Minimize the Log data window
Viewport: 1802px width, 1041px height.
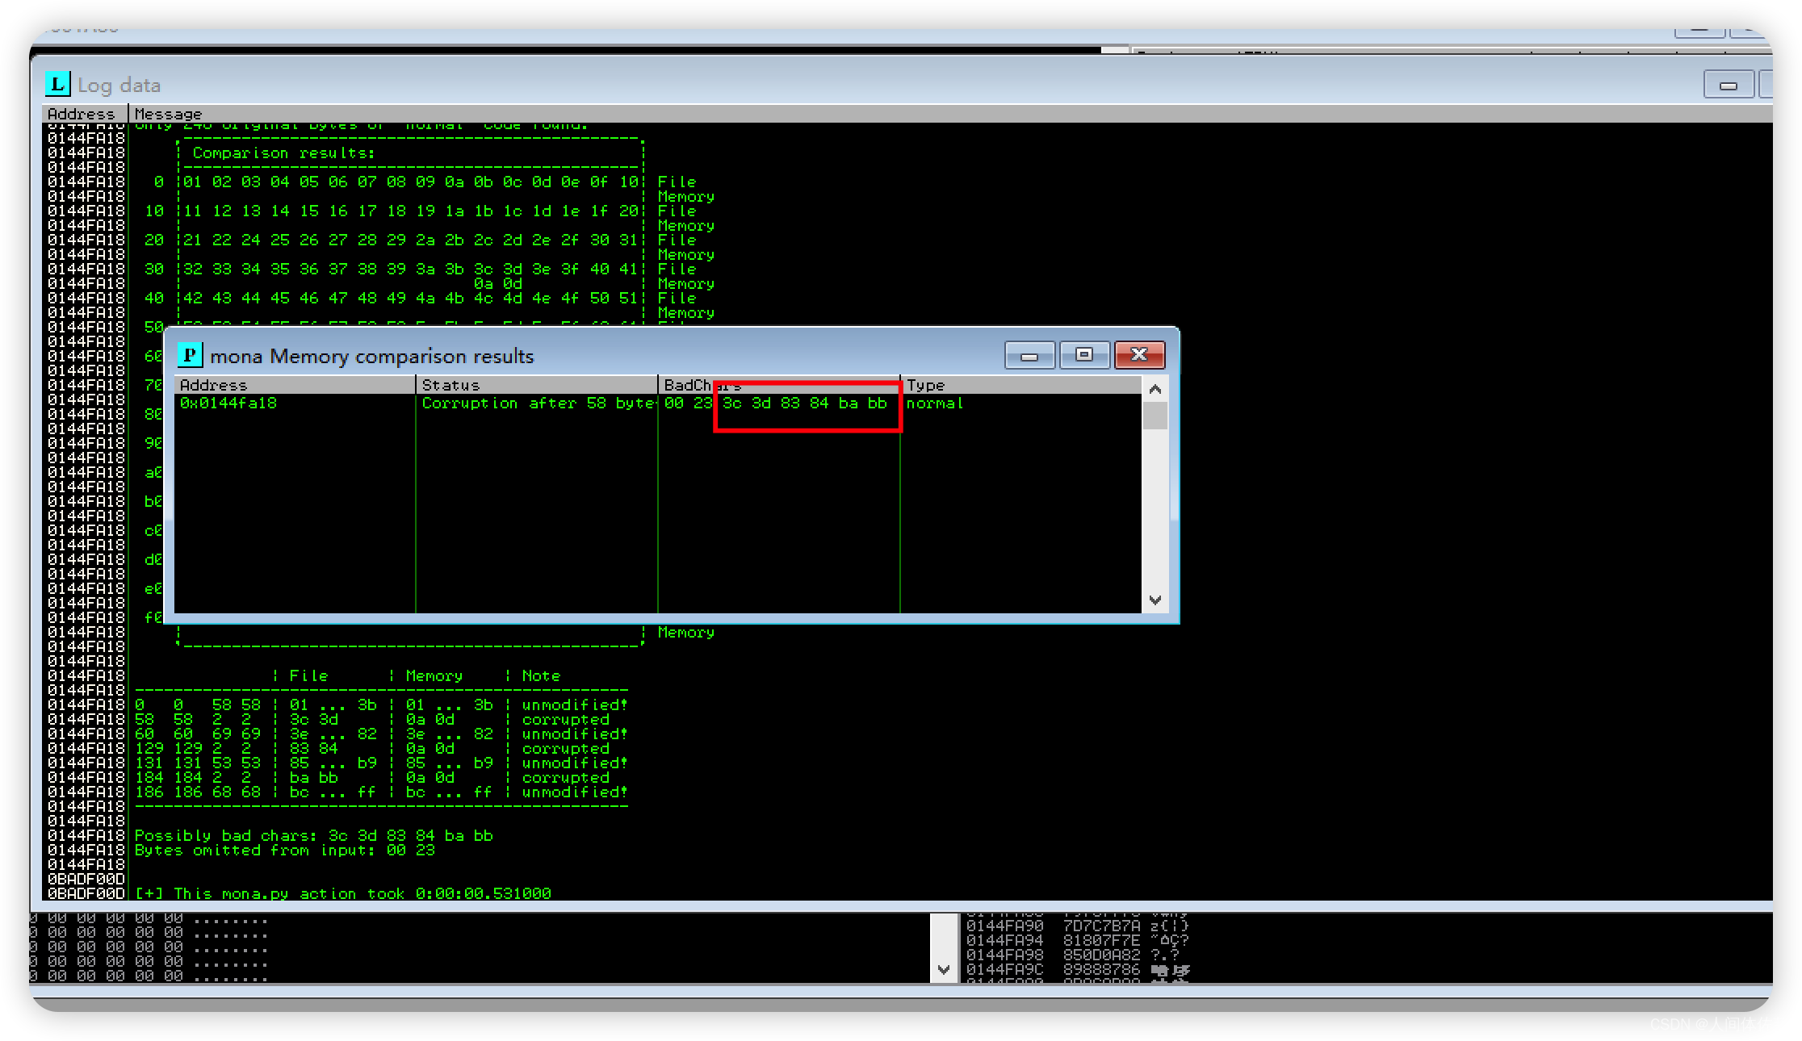tap(1728, 85)
